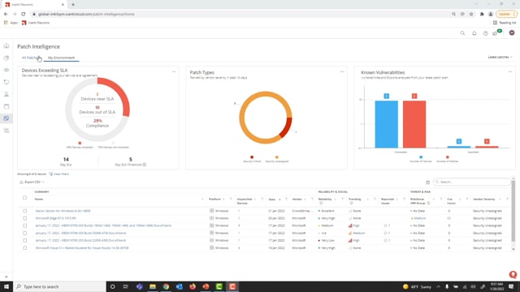Sort table by Name column arrow
520x292 pixels.
[202, 200]
